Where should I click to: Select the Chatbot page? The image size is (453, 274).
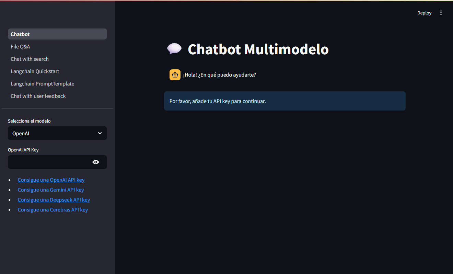tap(57, 34)
